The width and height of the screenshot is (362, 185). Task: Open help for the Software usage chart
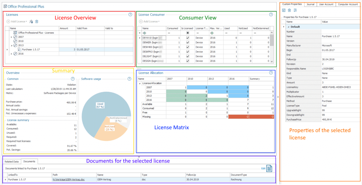(x=129, y=79)
